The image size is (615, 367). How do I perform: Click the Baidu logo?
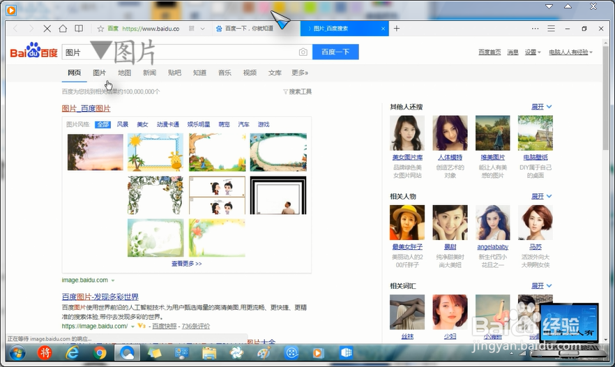[x=33, y=51]
